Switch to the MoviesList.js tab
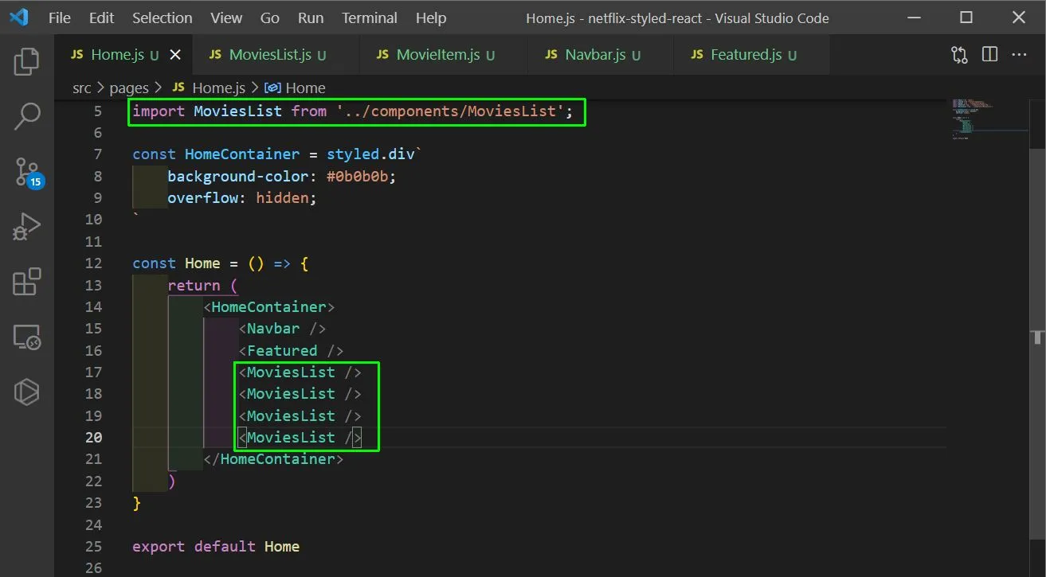 tap(275, 55)
